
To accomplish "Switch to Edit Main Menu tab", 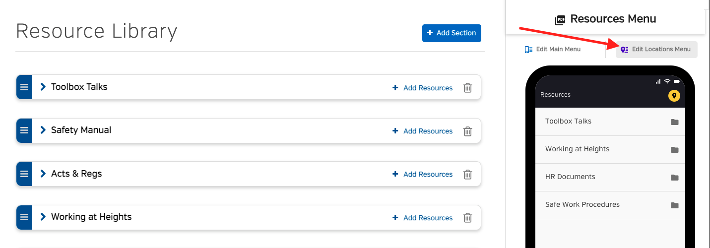I will click(x=553, y=49).
